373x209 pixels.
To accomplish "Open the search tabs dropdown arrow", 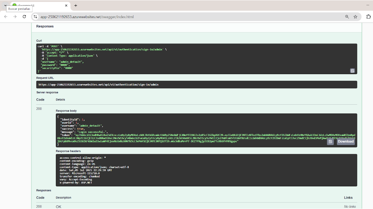I will 5,5.
